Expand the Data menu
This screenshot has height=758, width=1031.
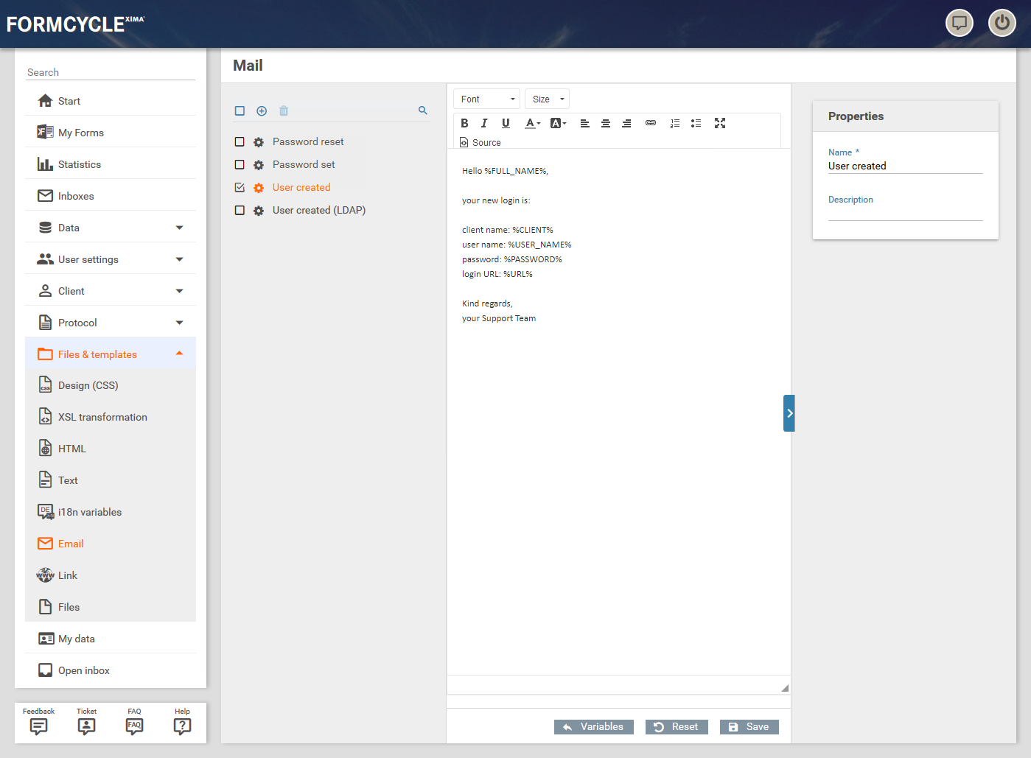[111, 228]
